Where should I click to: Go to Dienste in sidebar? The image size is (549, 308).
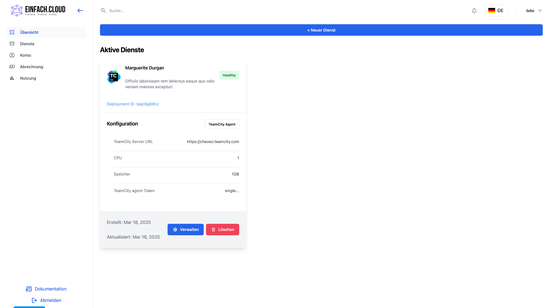coord(27,44)
